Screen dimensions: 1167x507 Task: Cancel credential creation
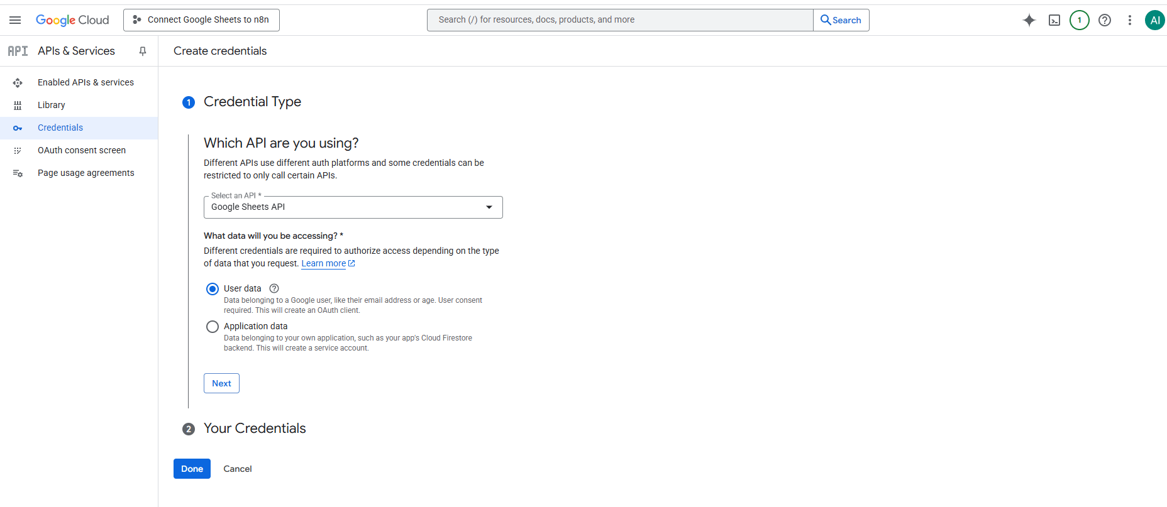pyautogui.click(x=238, y=469)
